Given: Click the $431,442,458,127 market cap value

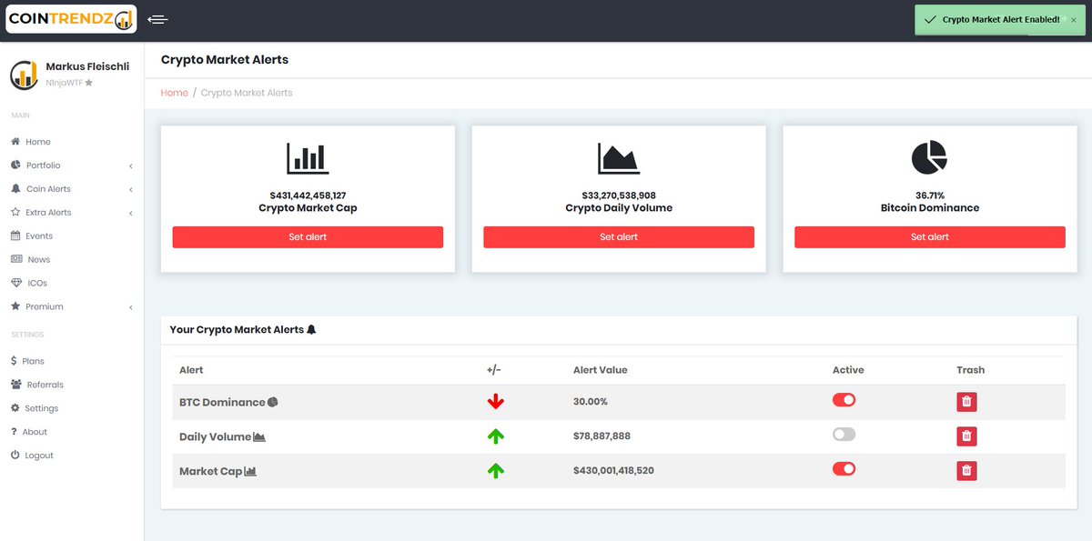Looking at the screenshot, I should click(x=308, y=195).
